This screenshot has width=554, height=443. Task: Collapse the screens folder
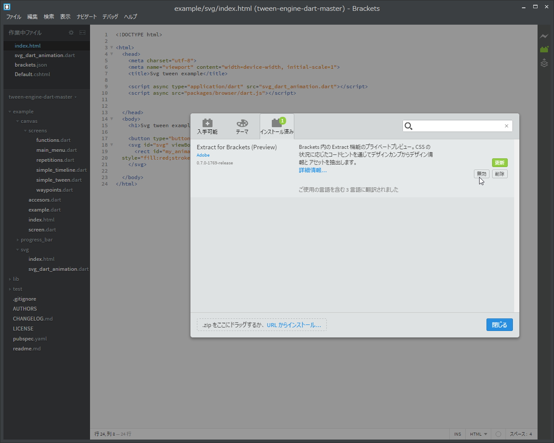click(25, 131)
